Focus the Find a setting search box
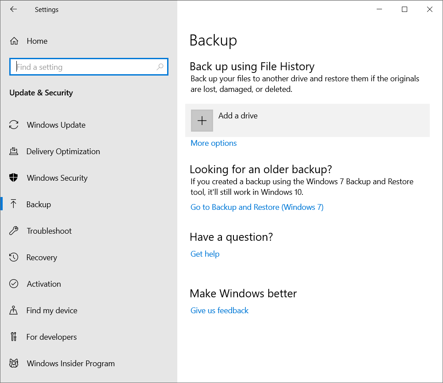This screenshot has width=443, height=383. [x=89, y=67]
